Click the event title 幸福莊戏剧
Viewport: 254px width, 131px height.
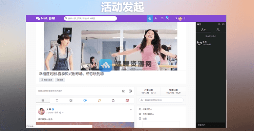coord(71,74)
